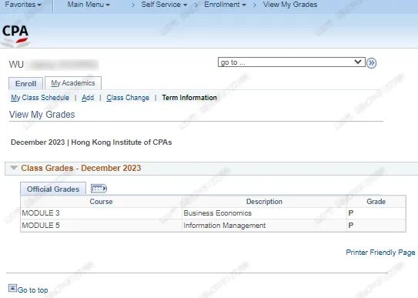This screenshot has width=418, height=298.
Task: Click the student name WU
Action: (x=16, y=65)
